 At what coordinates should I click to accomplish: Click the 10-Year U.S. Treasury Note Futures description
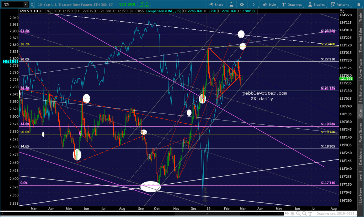tap(76, 4)
